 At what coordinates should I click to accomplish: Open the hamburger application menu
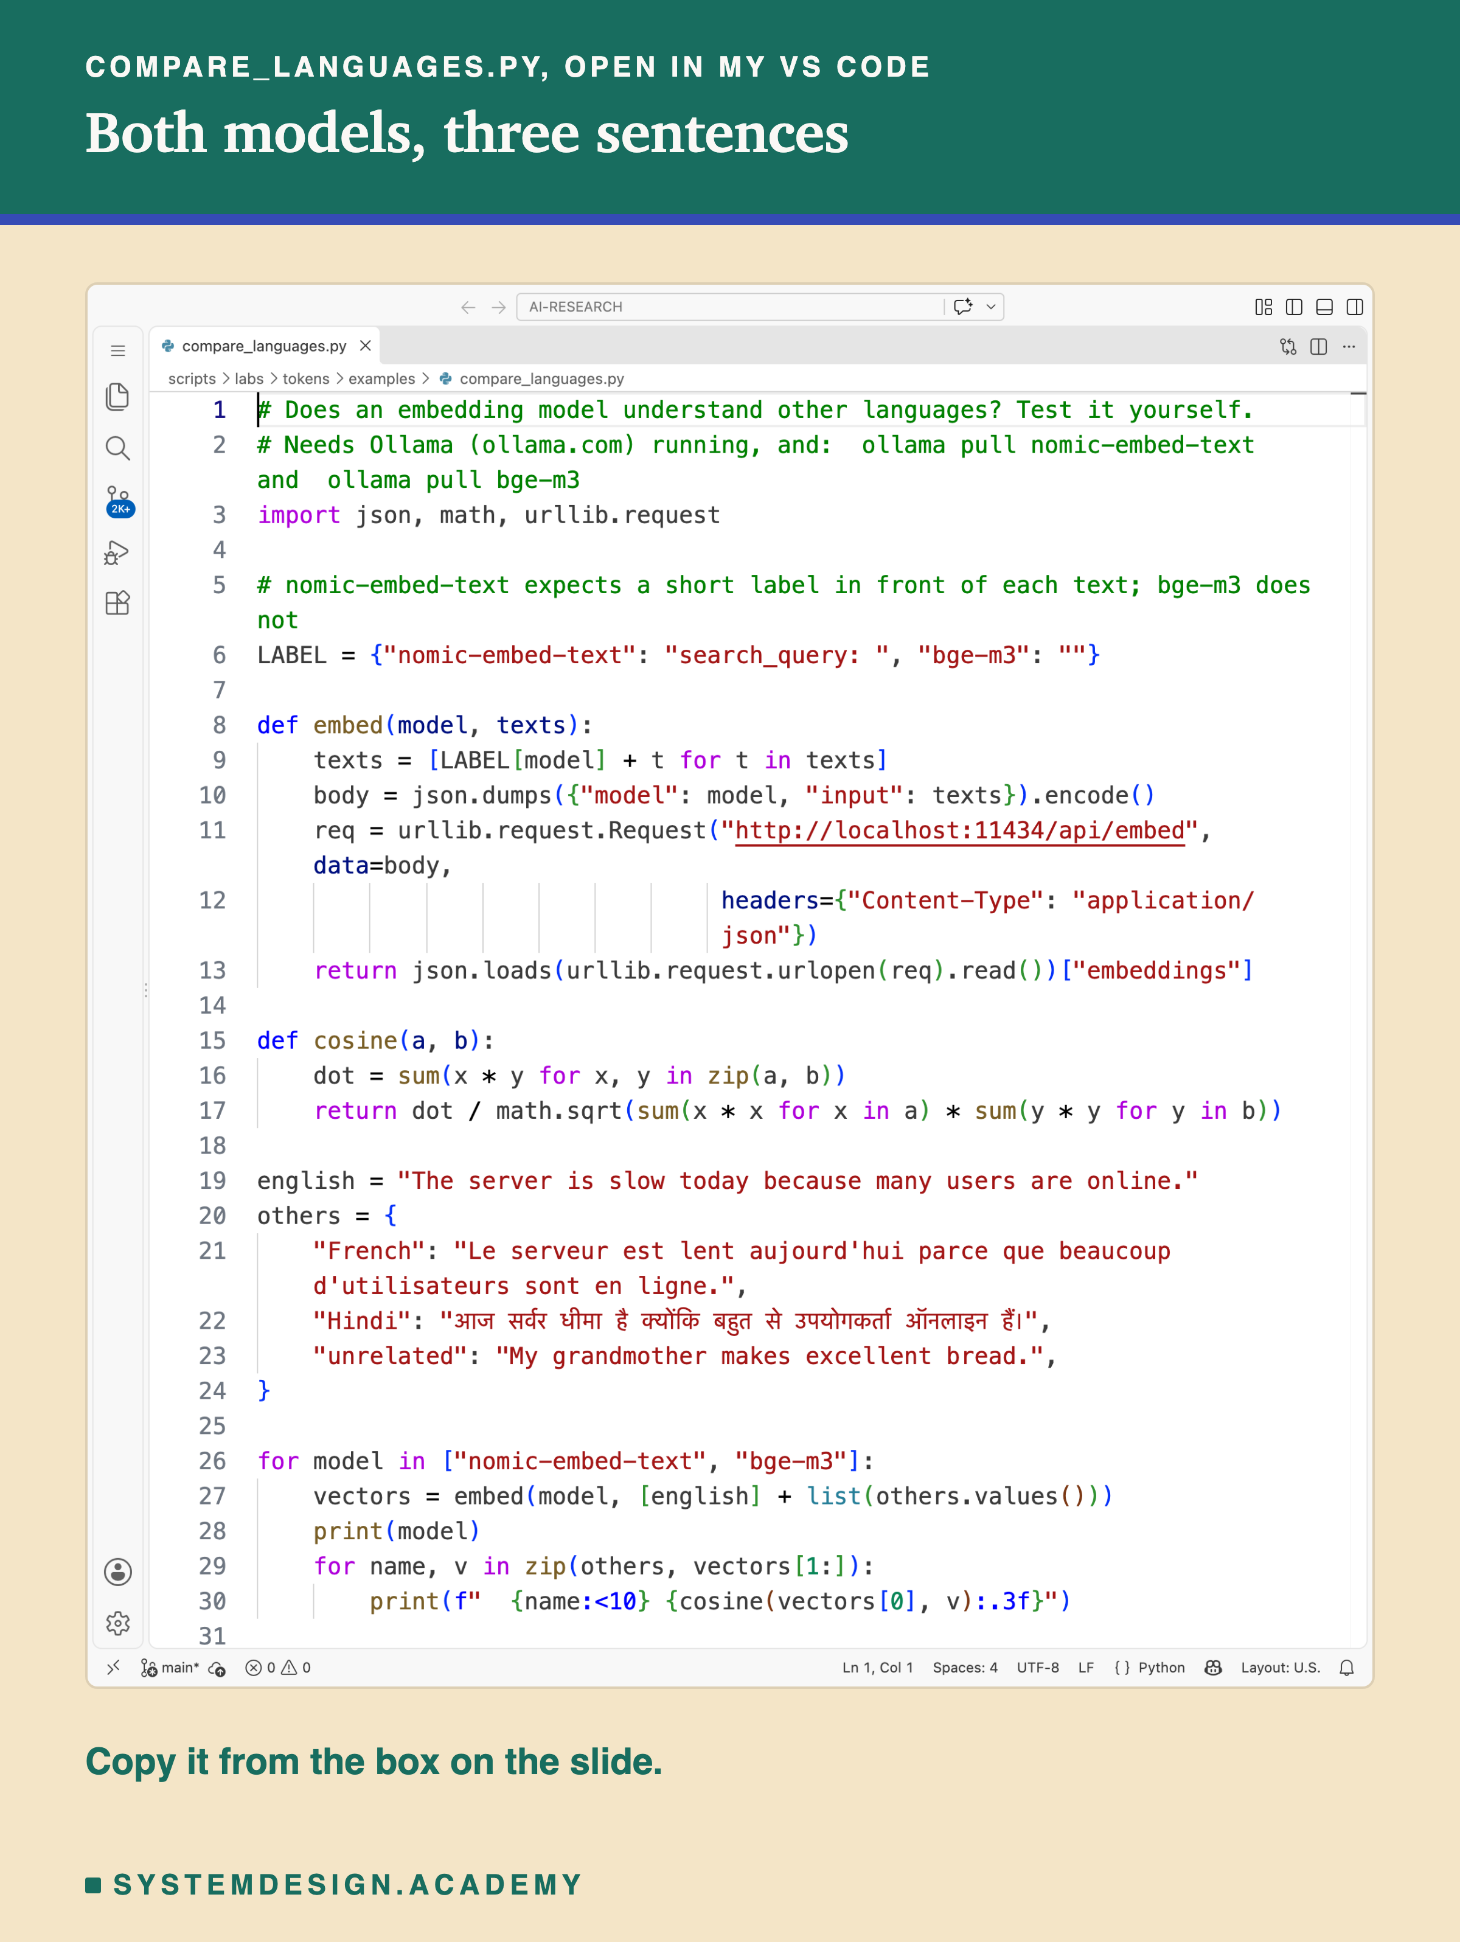click(117, 351)
